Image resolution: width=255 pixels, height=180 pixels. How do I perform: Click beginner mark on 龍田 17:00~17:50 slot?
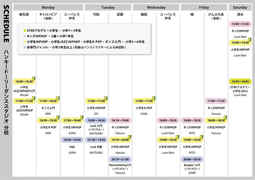pyautogui.click(x=154, y=98)
